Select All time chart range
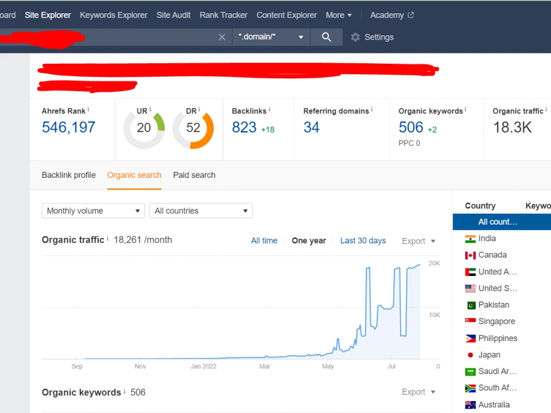Image resolution: width=551 pixels, height=413 pixels. coord(264,241)
